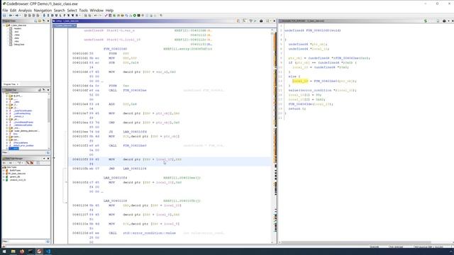The height and width of the screenshot is (255, 454).
Task: Click the Symbol Tree filter options button
Action: (48, 152)
